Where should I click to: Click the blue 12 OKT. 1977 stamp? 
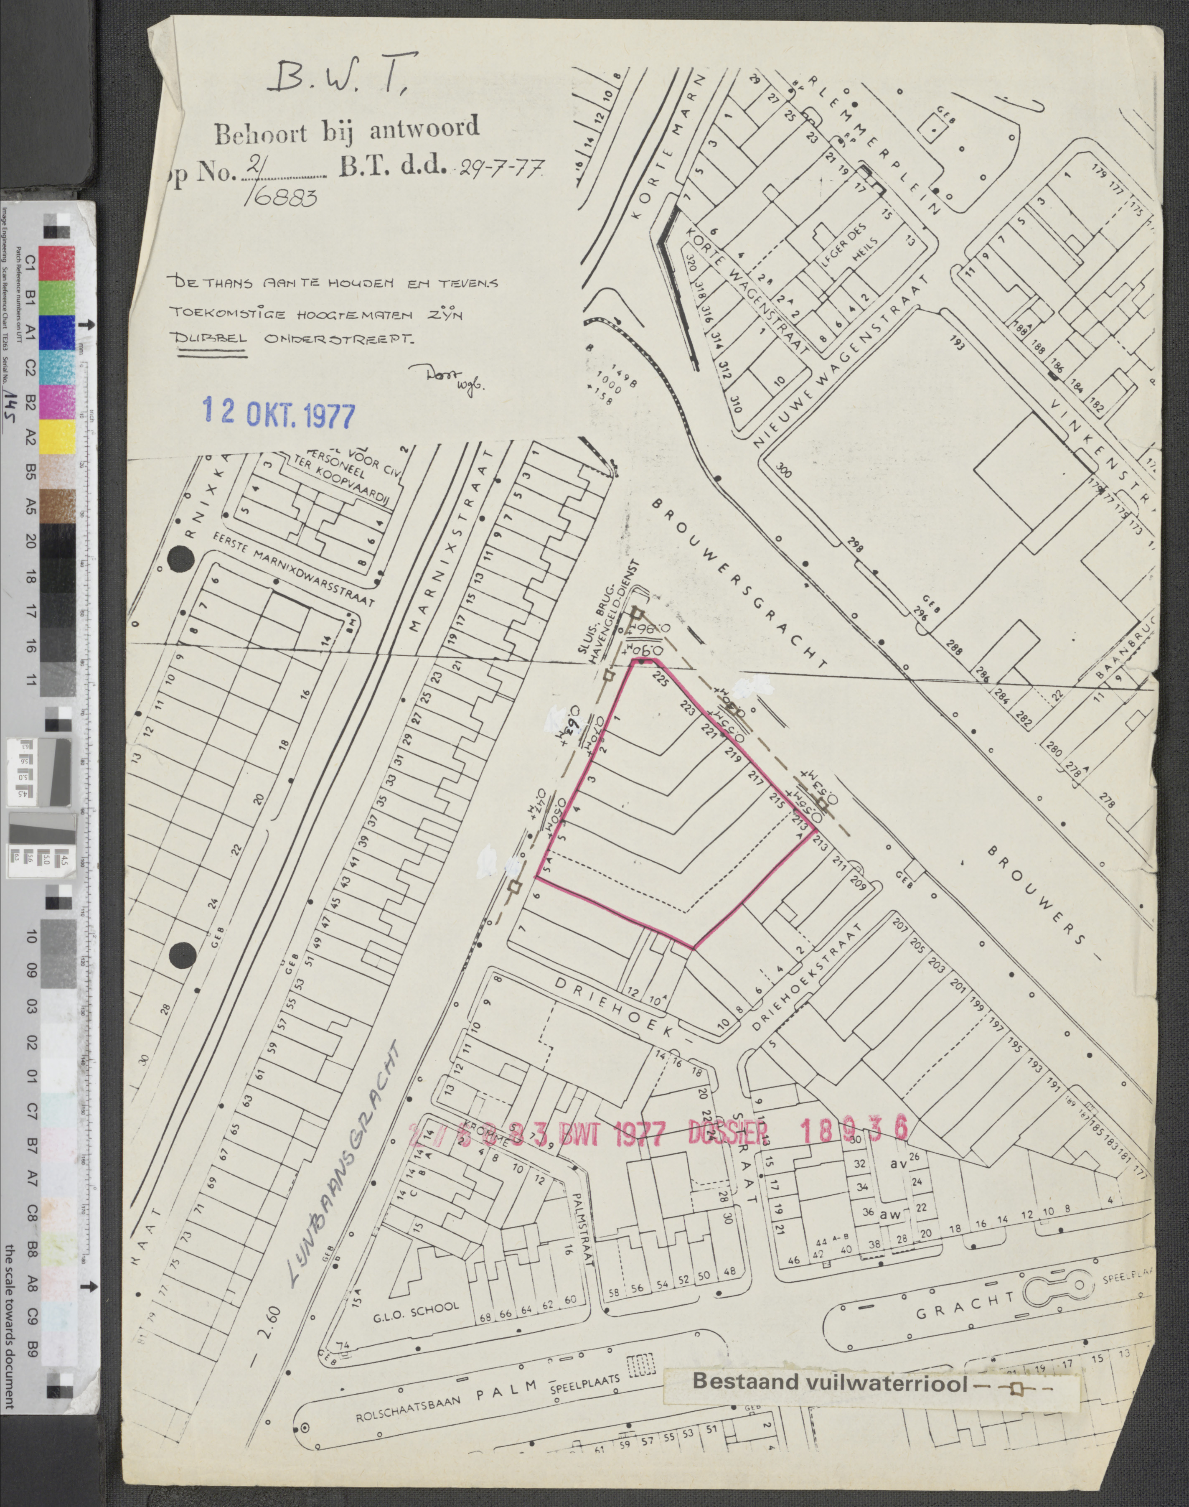pyautogui.click(x=279, y=412)
